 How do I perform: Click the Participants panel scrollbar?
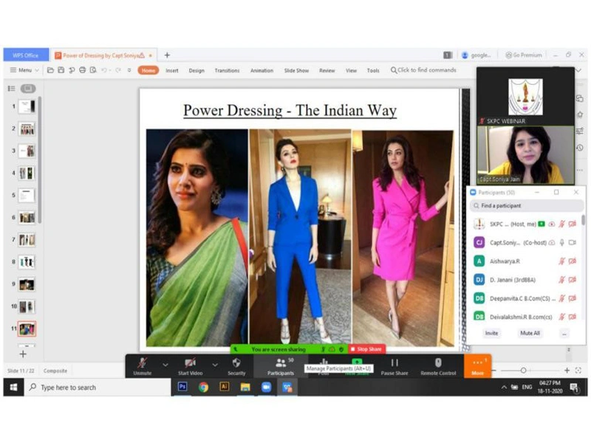pyautogui.click(x=584, y=220)
